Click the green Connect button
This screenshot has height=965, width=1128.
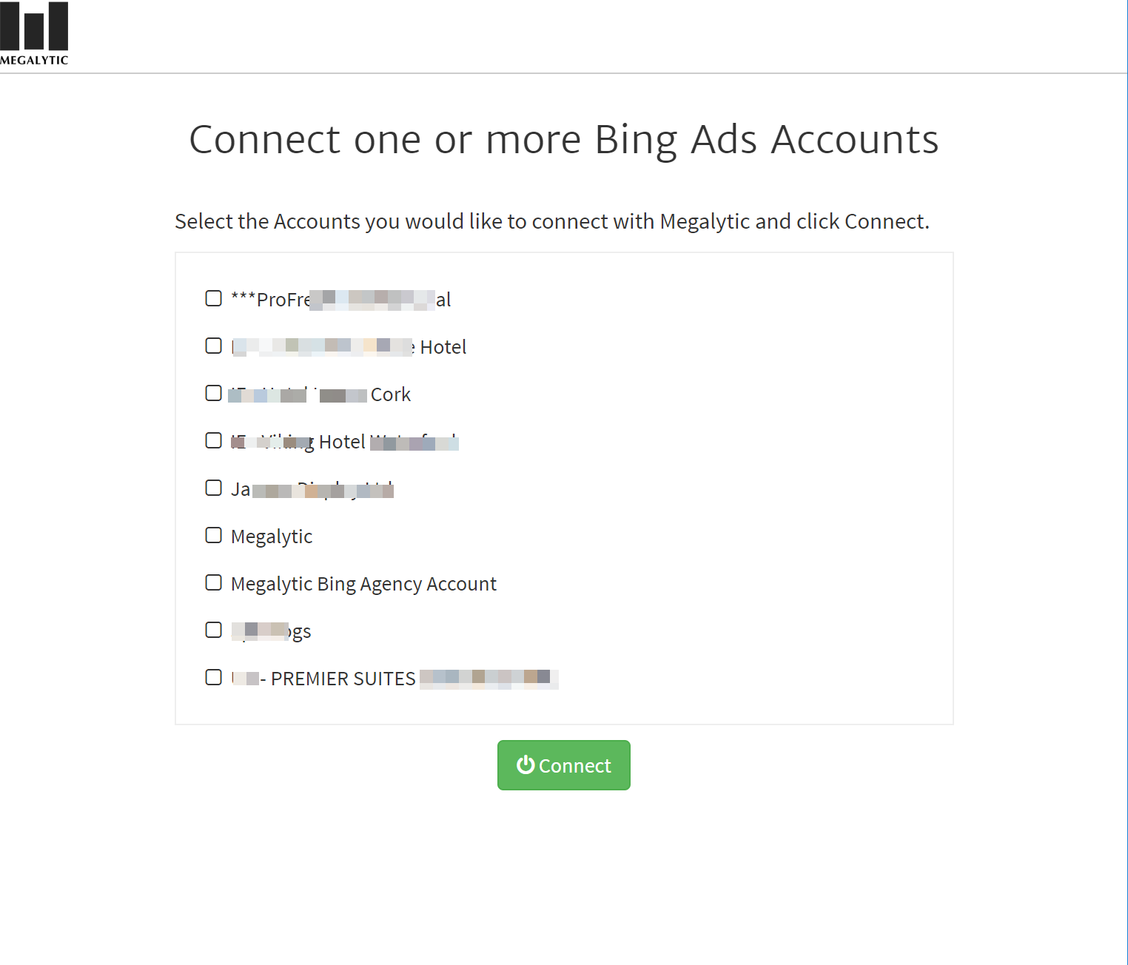(563, 765)
